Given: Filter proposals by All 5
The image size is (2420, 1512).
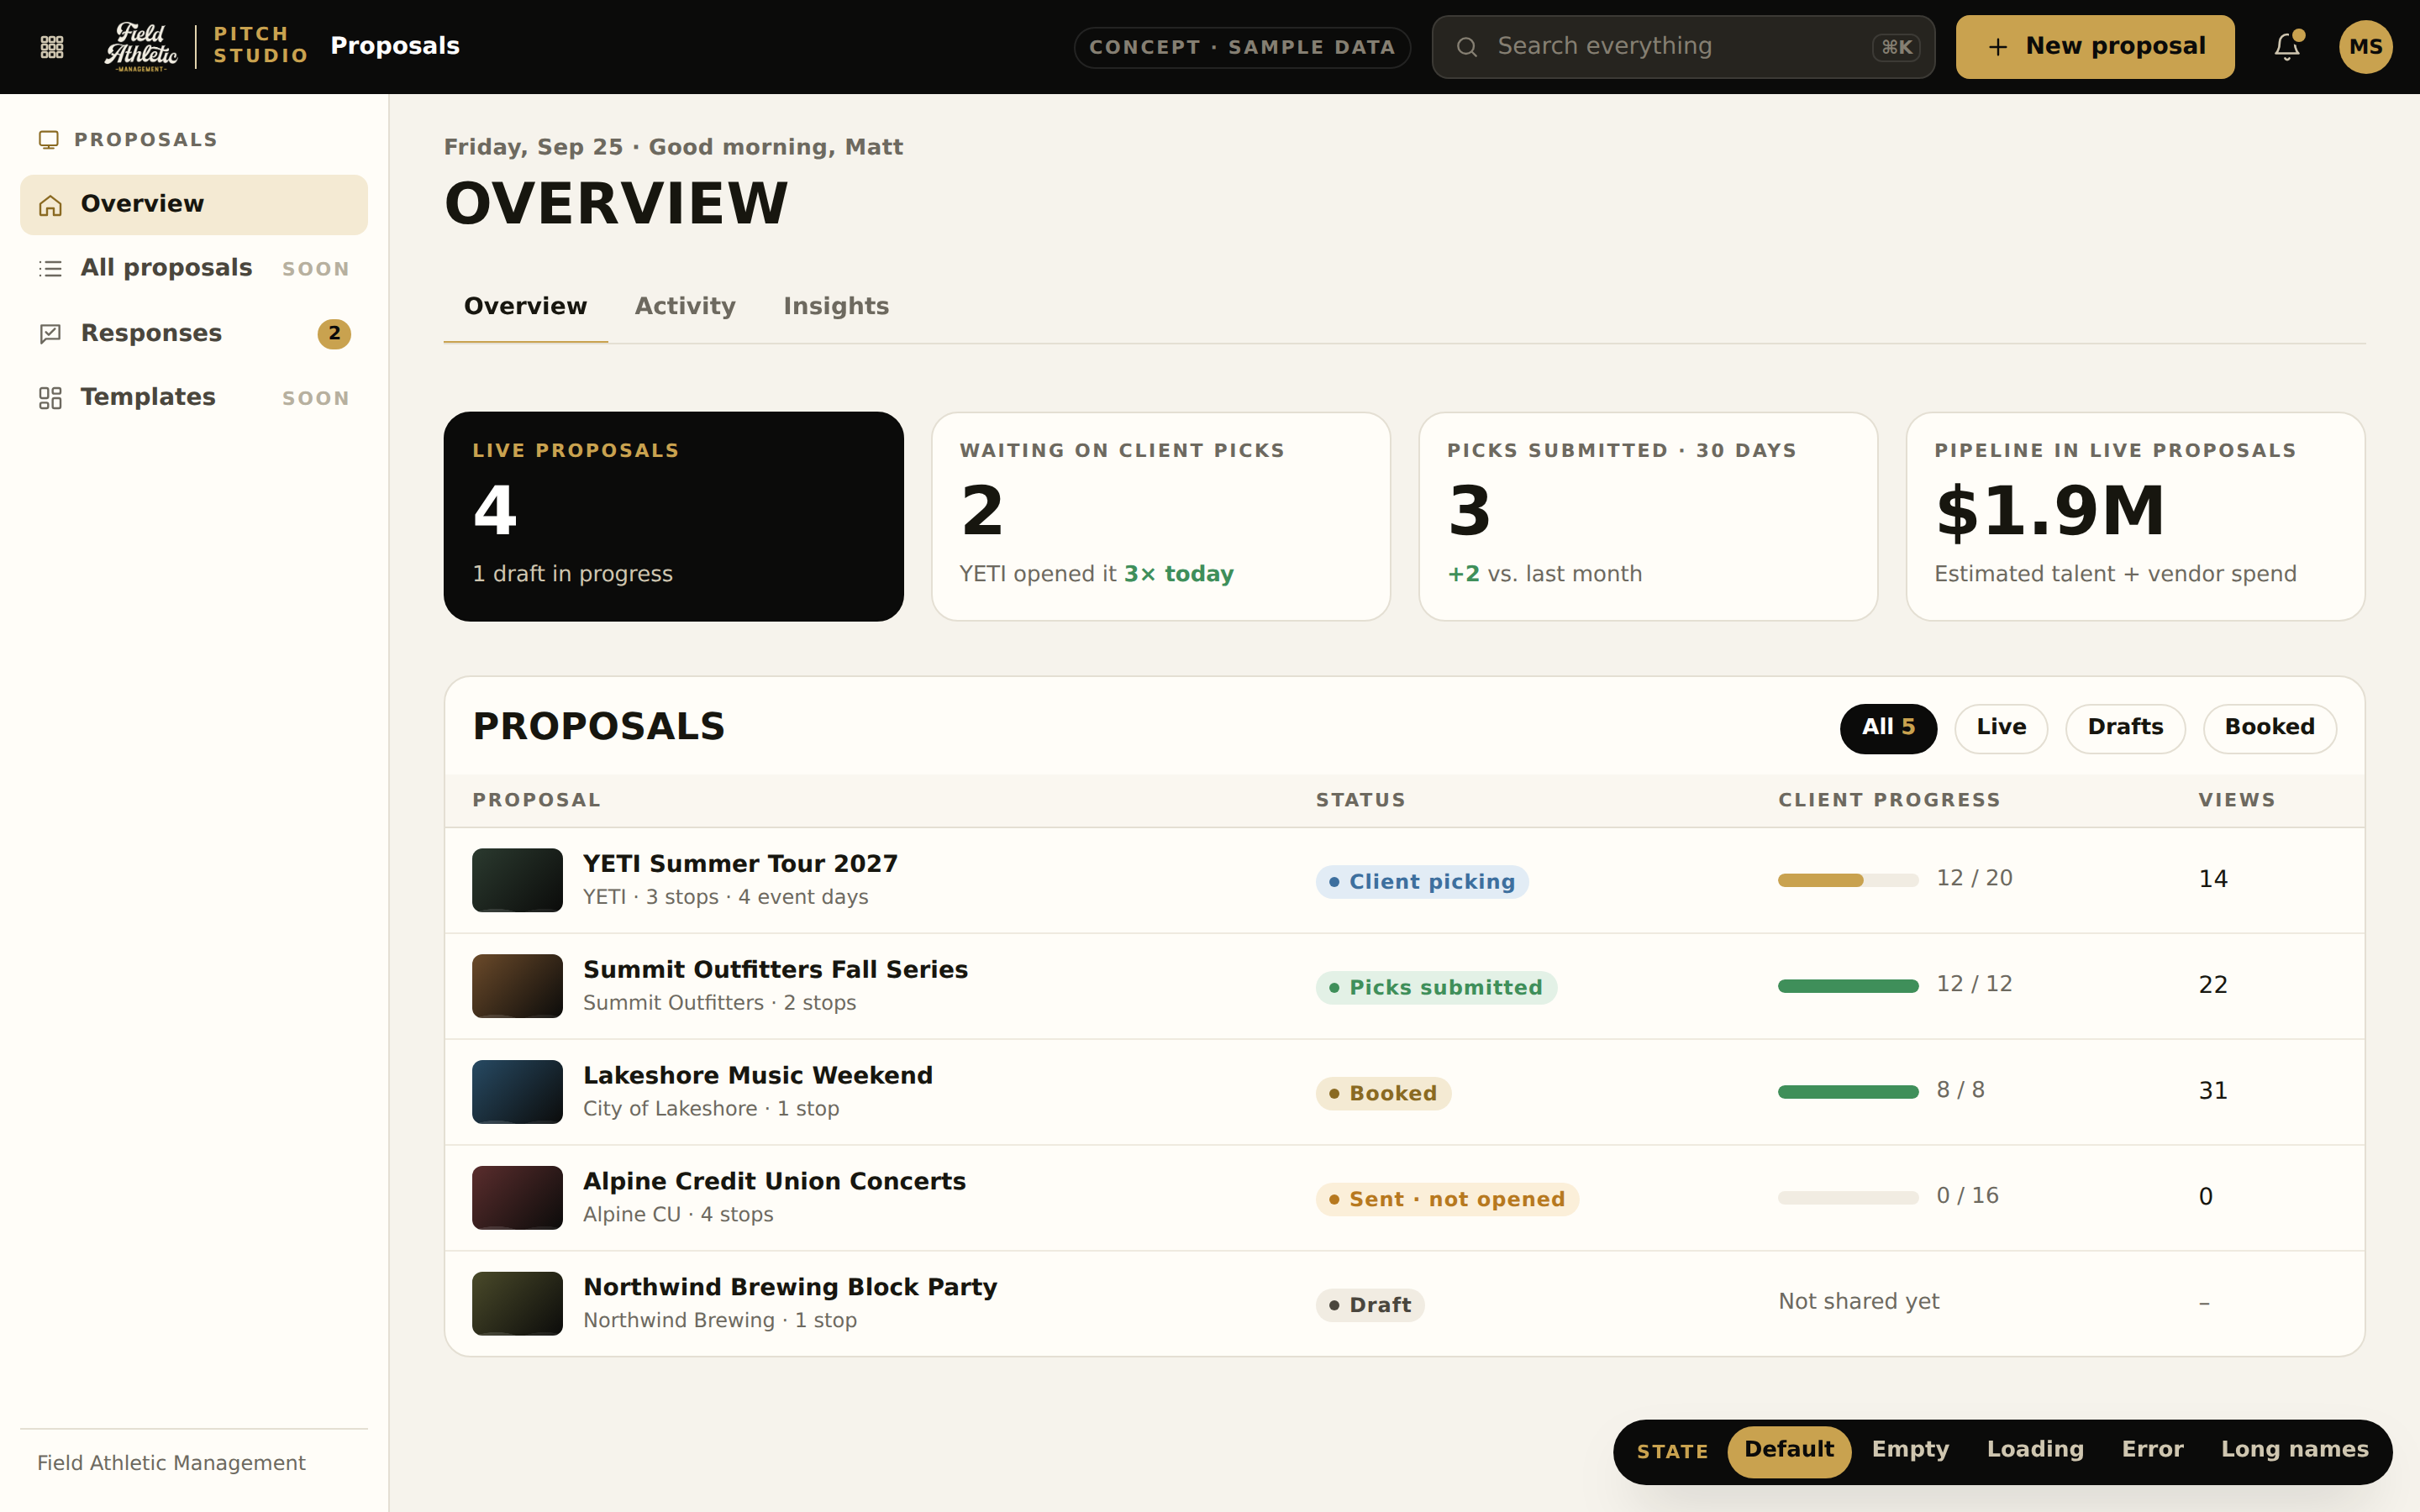Looking at the screenshot, I should pos(1888,728).
